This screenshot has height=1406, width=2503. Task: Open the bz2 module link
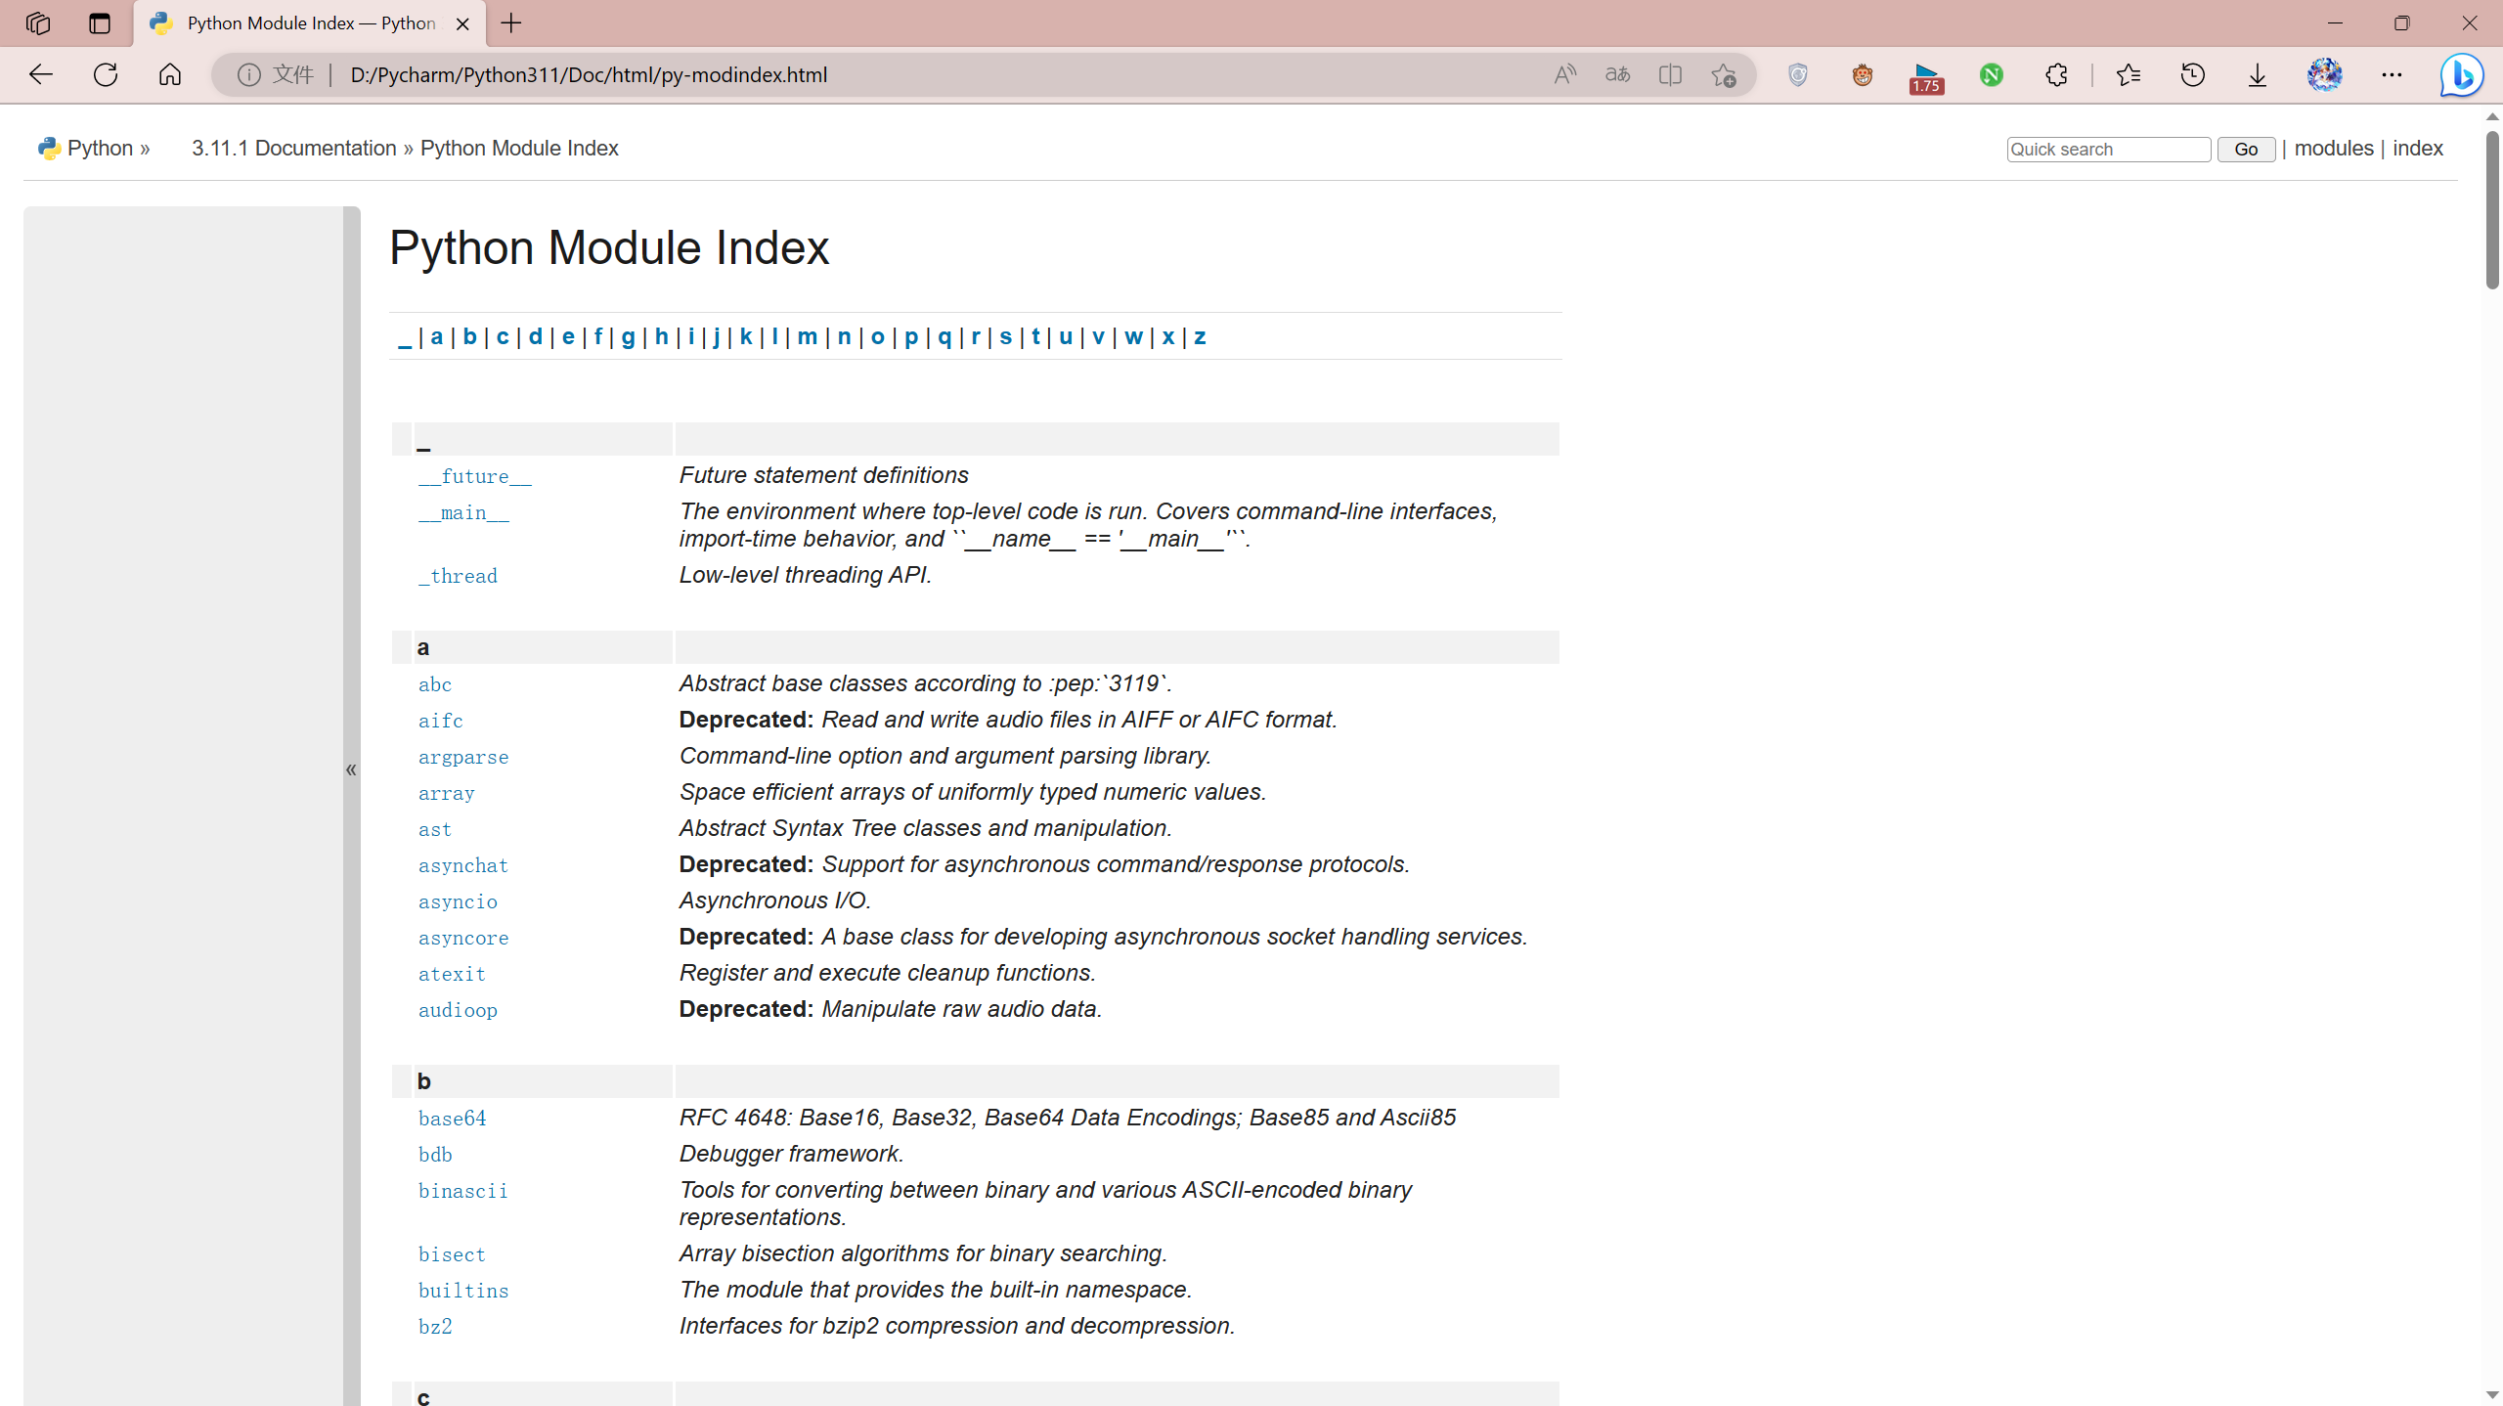click(x=435, y=1327)
